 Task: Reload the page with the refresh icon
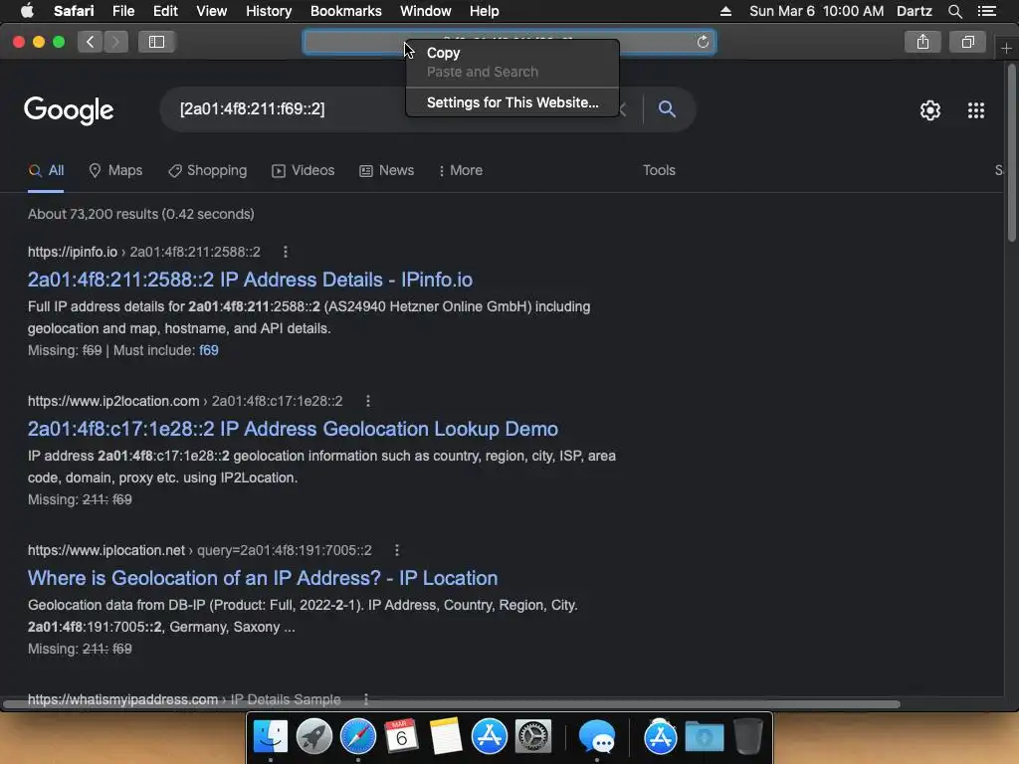(x=703, y=42)
